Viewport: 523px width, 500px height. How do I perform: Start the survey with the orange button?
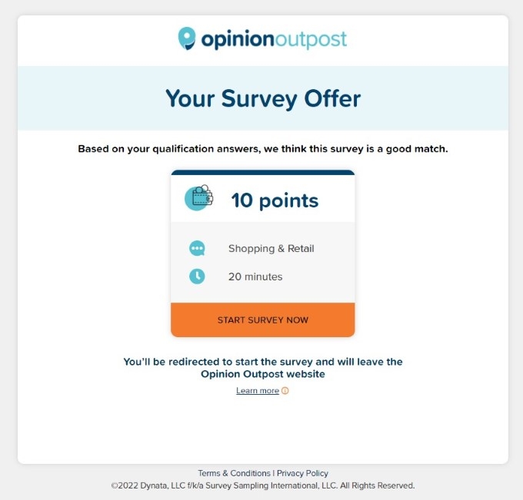[263, 320]
